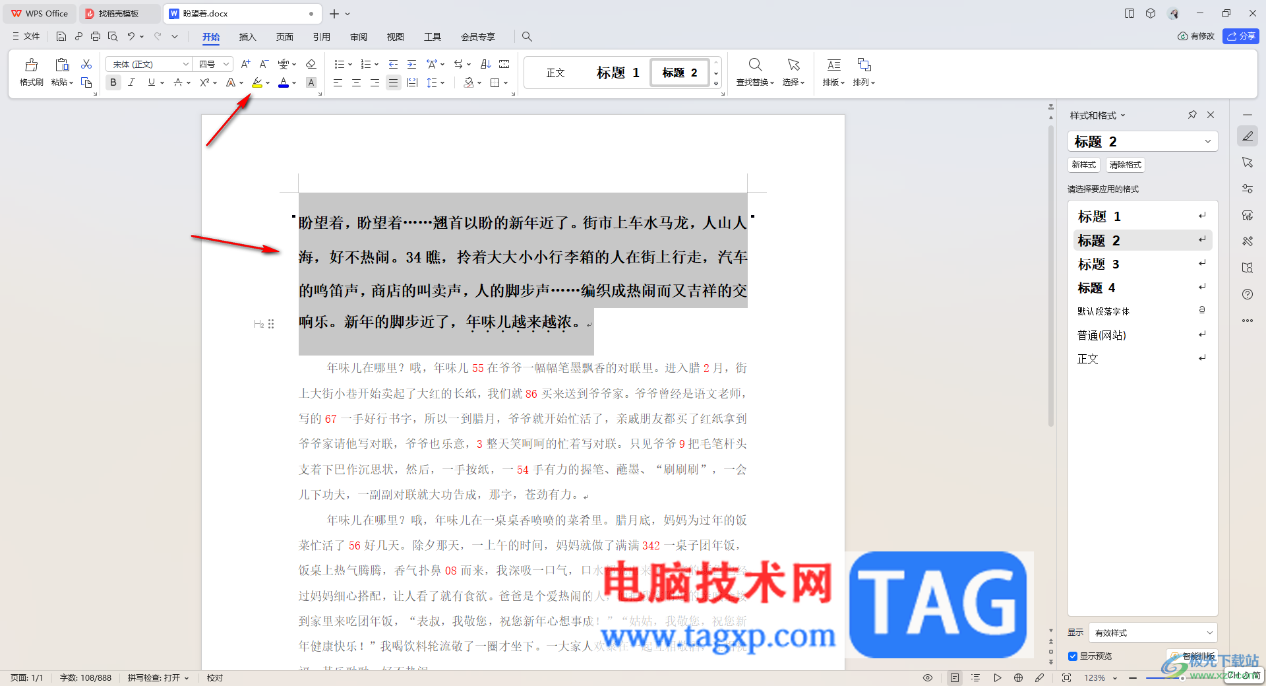
Task: Apply the 标题 1 style from ribbon gallery
Action: click(x=618, y=73)
